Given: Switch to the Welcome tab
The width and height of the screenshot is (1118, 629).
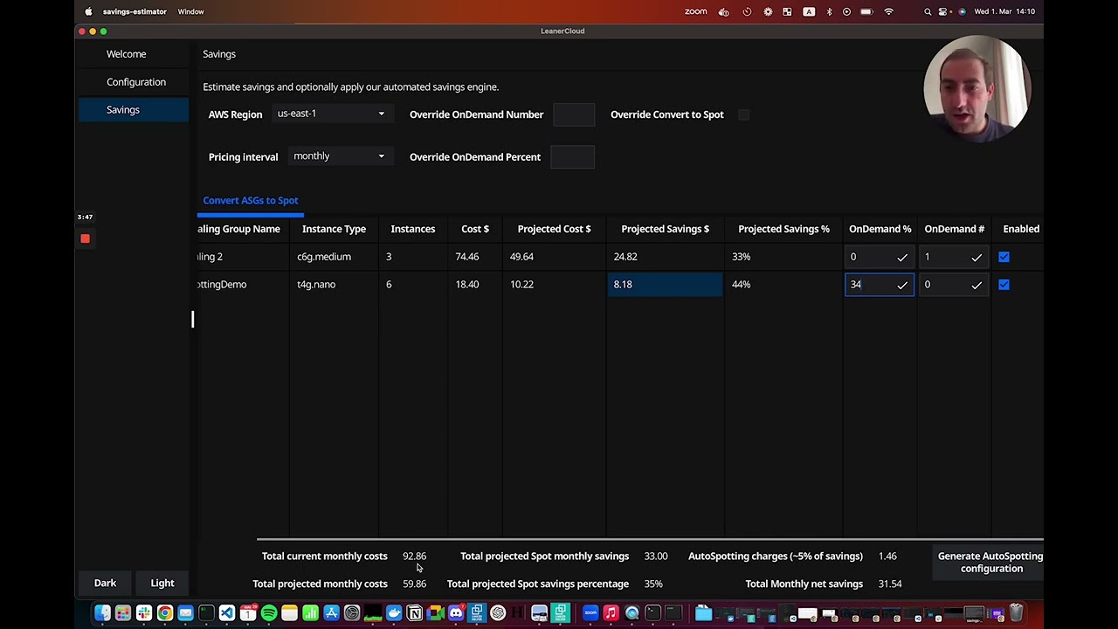Looking at the screenshot, I should tap(126, 53).
